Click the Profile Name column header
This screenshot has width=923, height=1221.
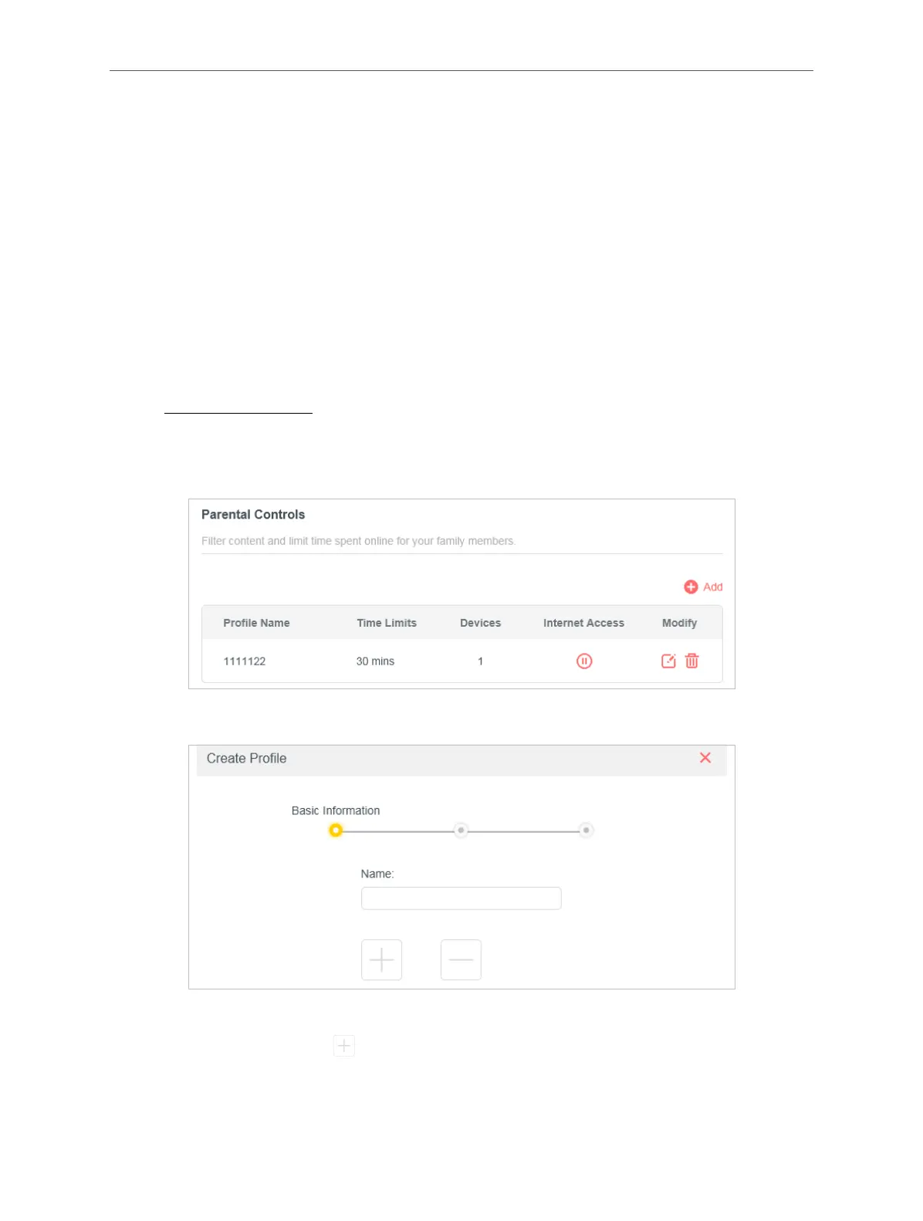[x=256, y=623]
